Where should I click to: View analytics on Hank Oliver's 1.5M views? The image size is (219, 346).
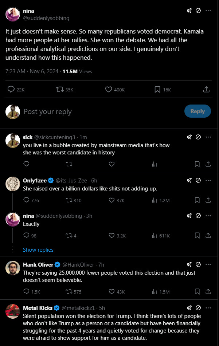tap(154, 291)
